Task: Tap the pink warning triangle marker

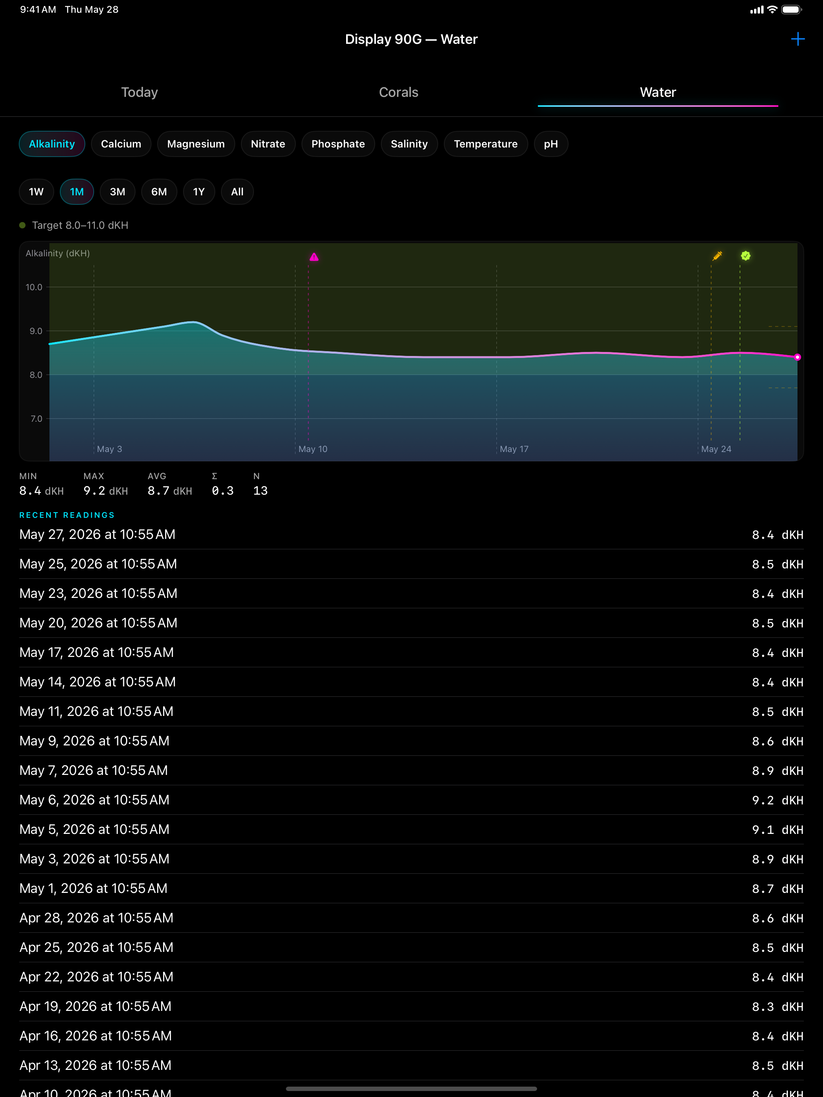Action: (314, 257)
